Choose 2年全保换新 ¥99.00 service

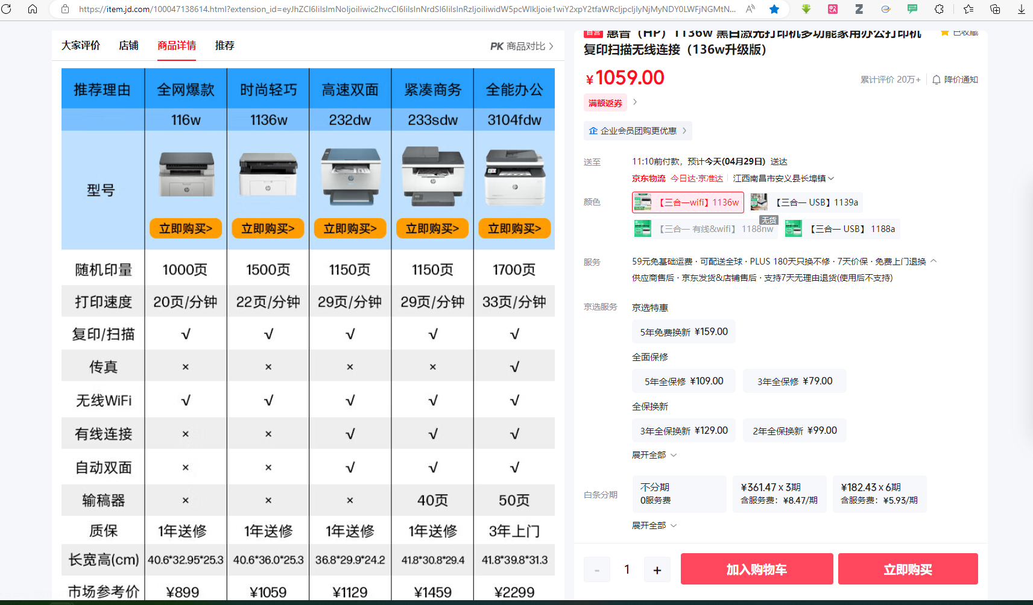click(x=795, y=431)
